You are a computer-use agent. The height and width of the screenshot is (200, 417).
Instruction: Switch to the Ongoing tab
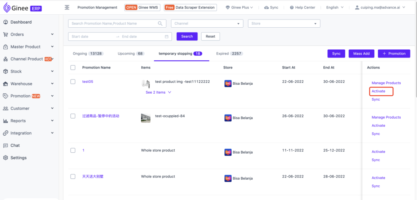point(88,53)
